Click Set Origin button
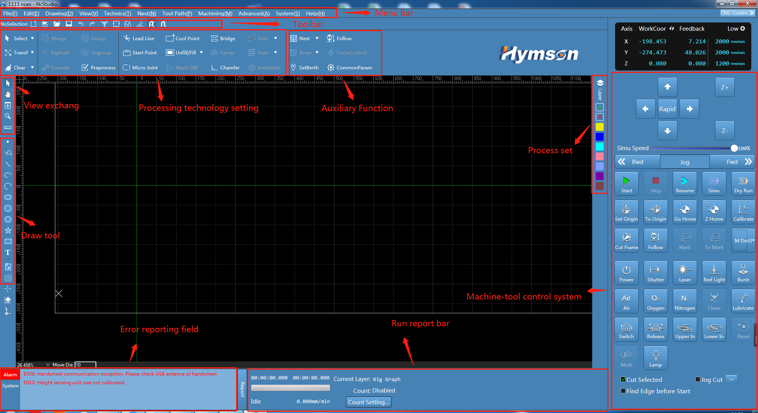 pos(627,212)
